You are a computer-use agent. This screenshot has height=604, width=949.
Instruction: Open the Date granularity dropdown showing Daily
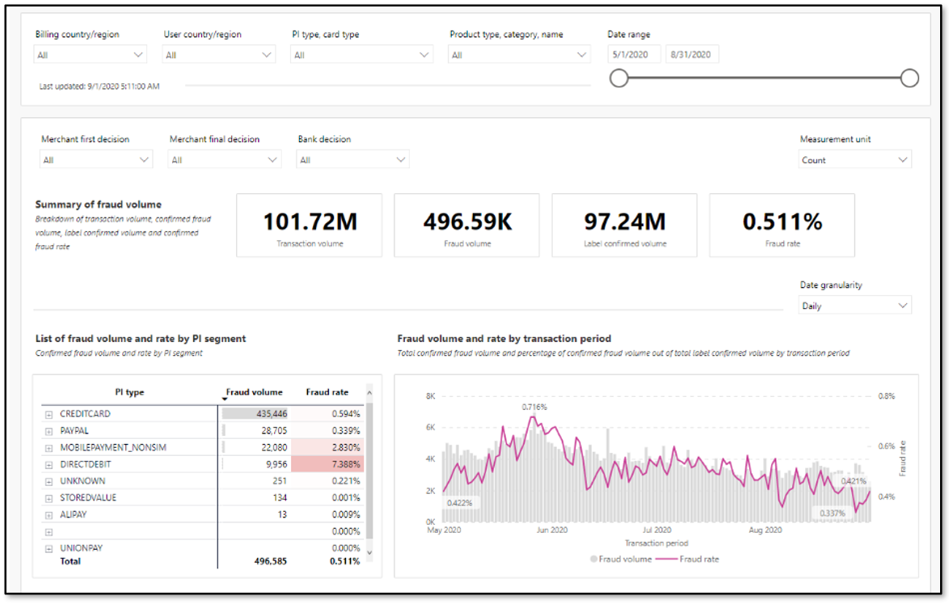pyautogui.click(x=904, y=305)
